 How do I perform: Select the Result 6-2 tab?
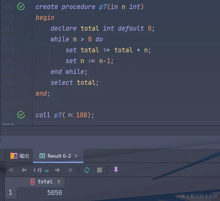(x=55, y=156)
